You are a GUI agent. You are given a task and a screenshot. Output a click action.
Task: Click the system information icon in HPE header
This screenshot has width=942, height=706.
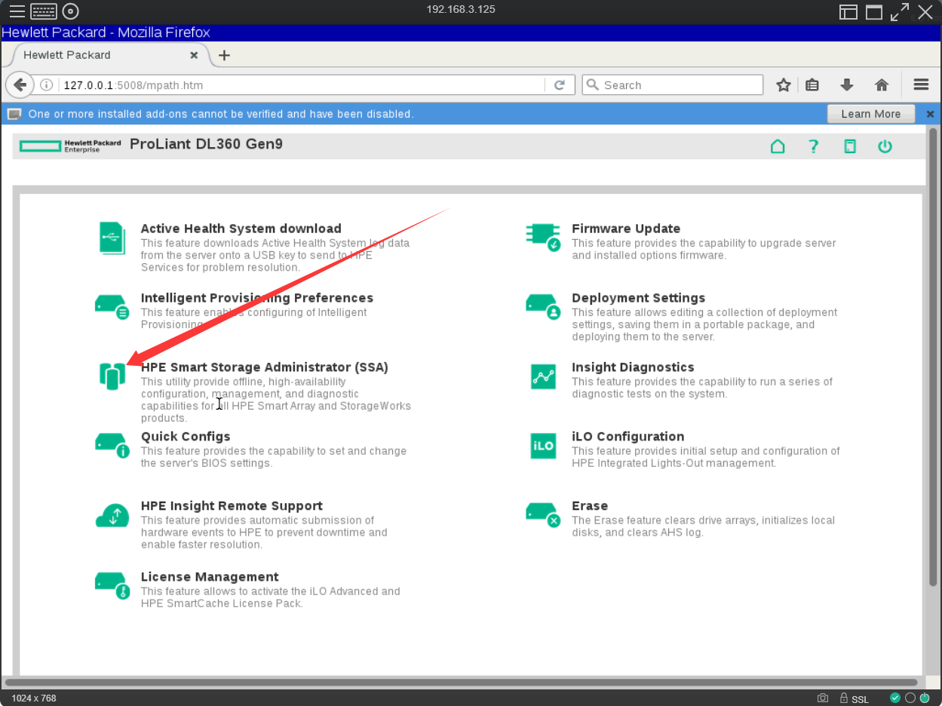[x=850, y=146]
